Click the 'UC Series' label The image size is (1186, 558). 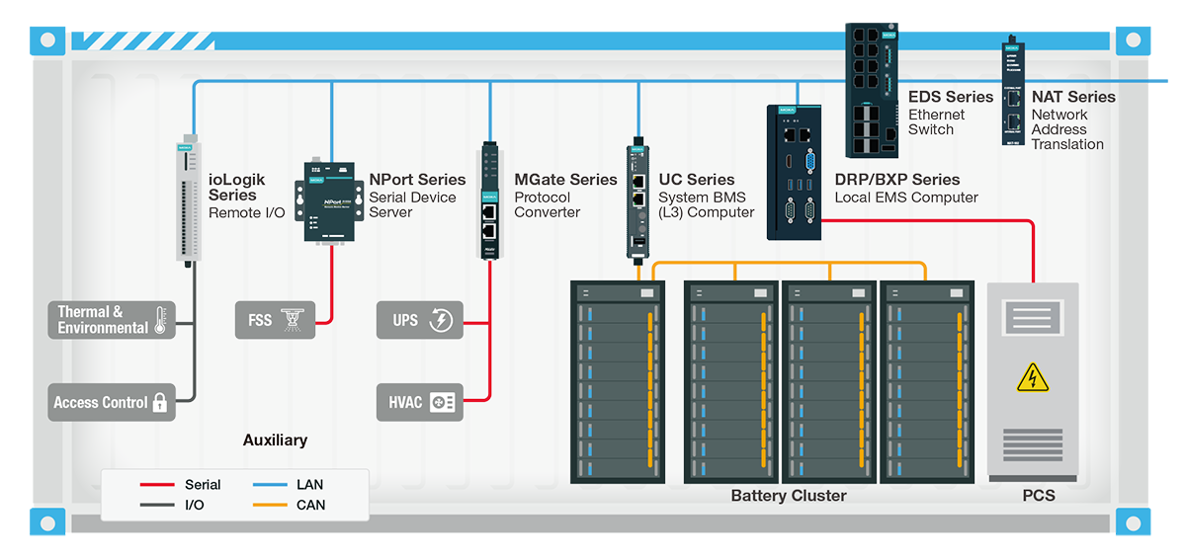(x=697, y=180)
